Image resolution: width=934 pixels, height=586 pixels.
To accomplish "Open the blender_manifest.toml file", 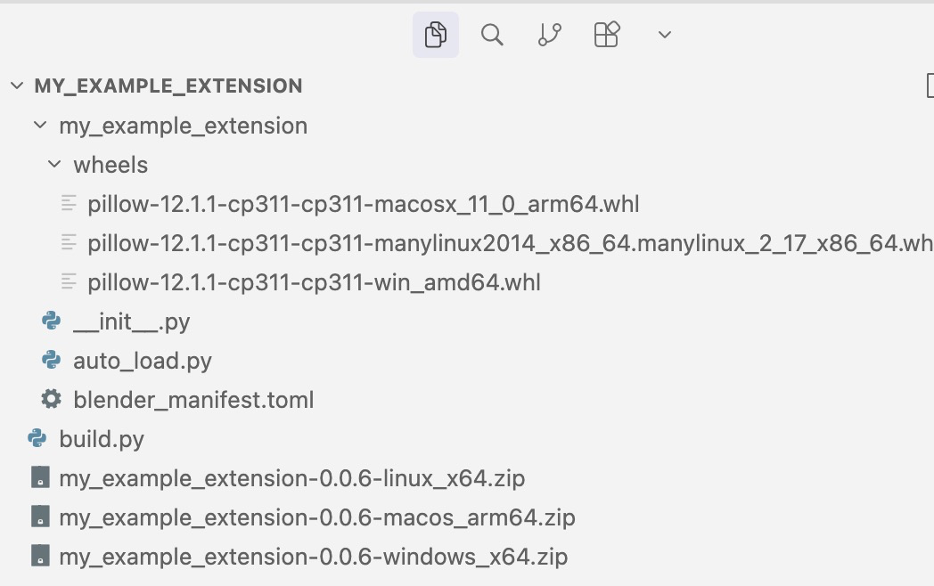I will [193, 400].
